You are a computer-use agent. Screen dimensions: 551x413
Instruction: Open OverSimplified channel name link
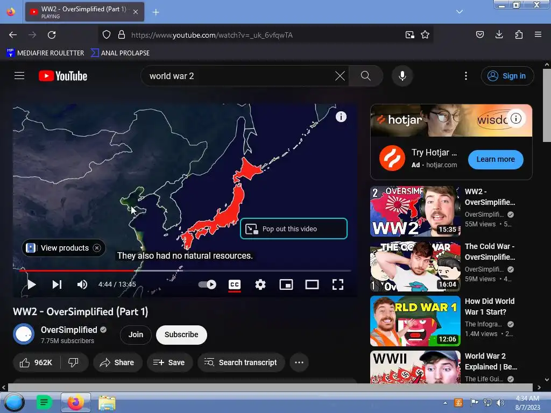[x=69, y=330]
